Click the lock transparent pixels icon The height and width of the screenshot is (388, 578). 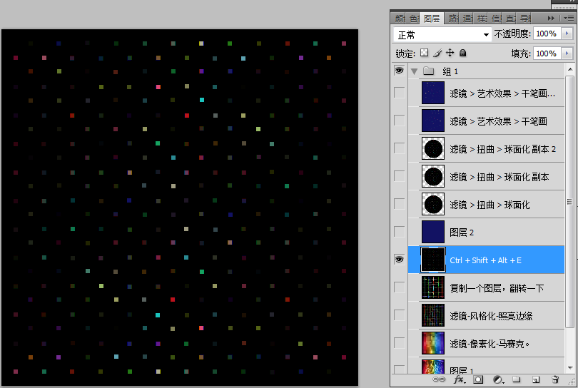[424, 53]
